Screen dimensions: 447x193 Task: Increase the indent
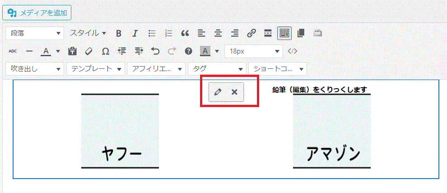[x=139, y=51]
